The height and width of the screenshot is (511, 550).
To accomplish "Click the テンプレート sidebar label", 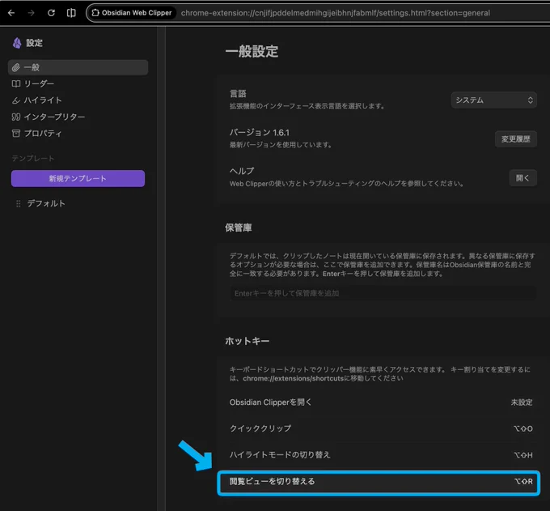I will (33, 159).
